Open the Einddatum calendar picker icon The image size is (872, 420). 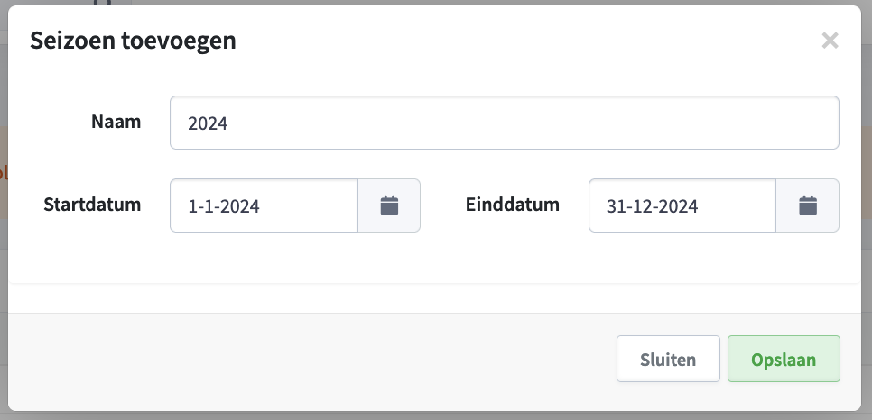click(x=808, y=205)
